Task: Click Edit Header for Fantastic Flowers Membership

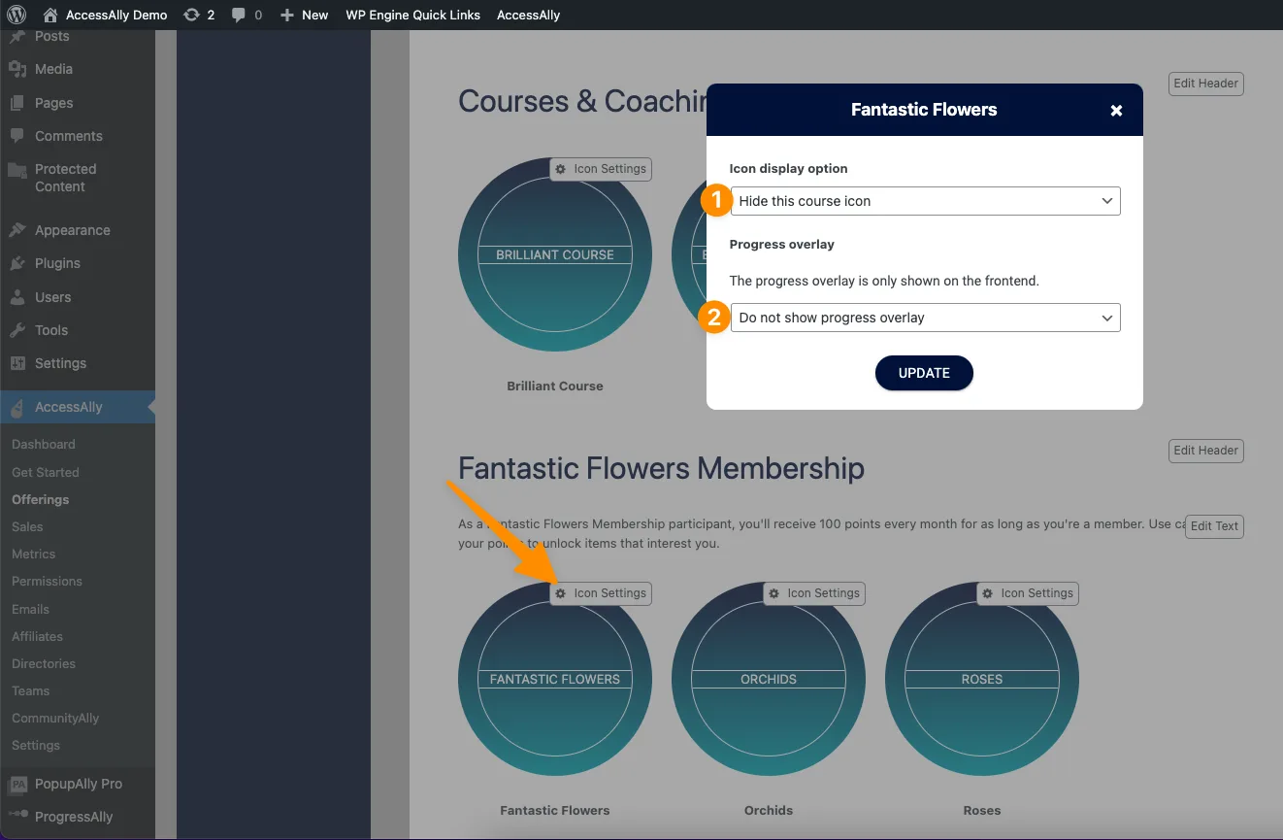Action: tap(1205, 451)
